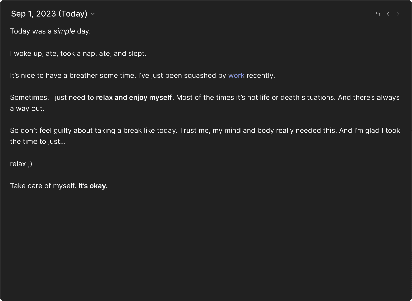
Task: Click the italic word "simple"
Action: [64, 31]
